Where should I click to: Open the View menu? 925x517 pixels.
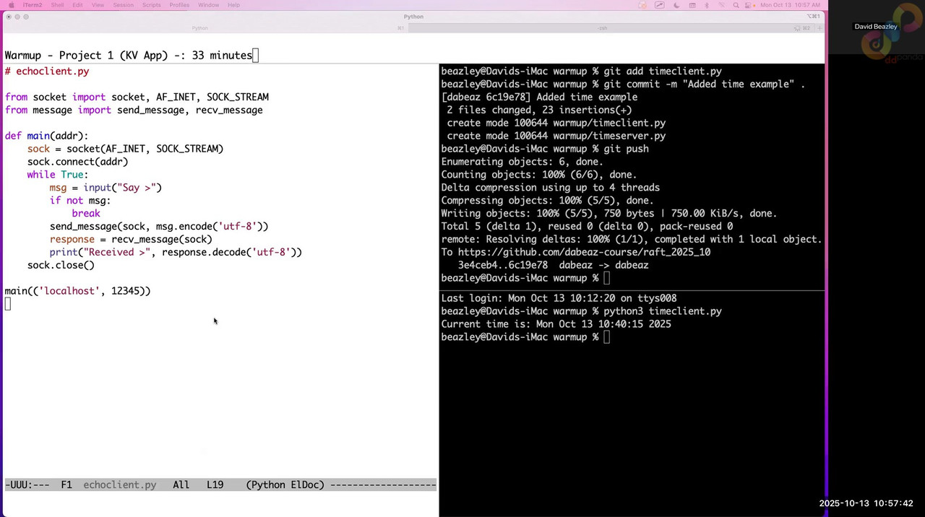(98, 5)
